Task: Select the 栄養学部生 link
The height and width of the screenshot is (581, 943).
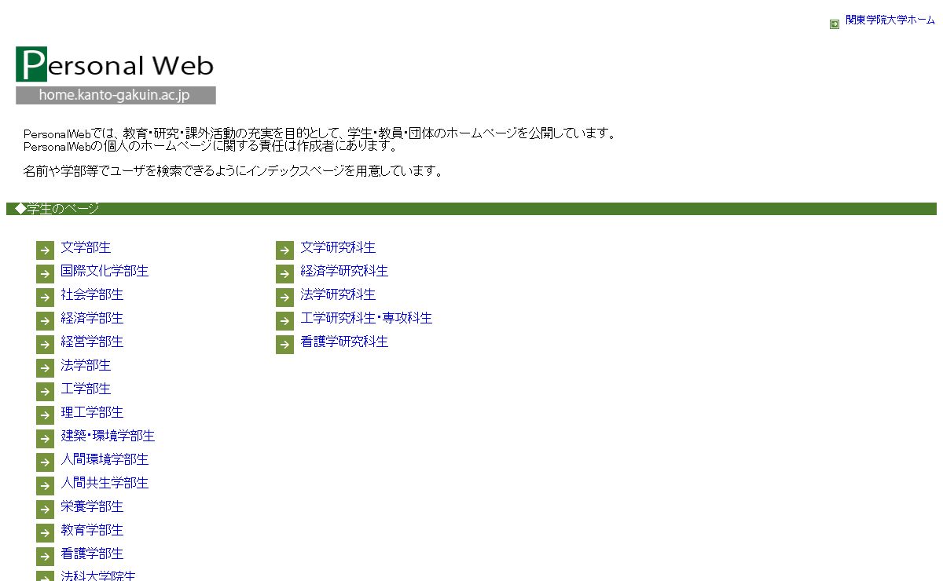Action: pos(92,506)
